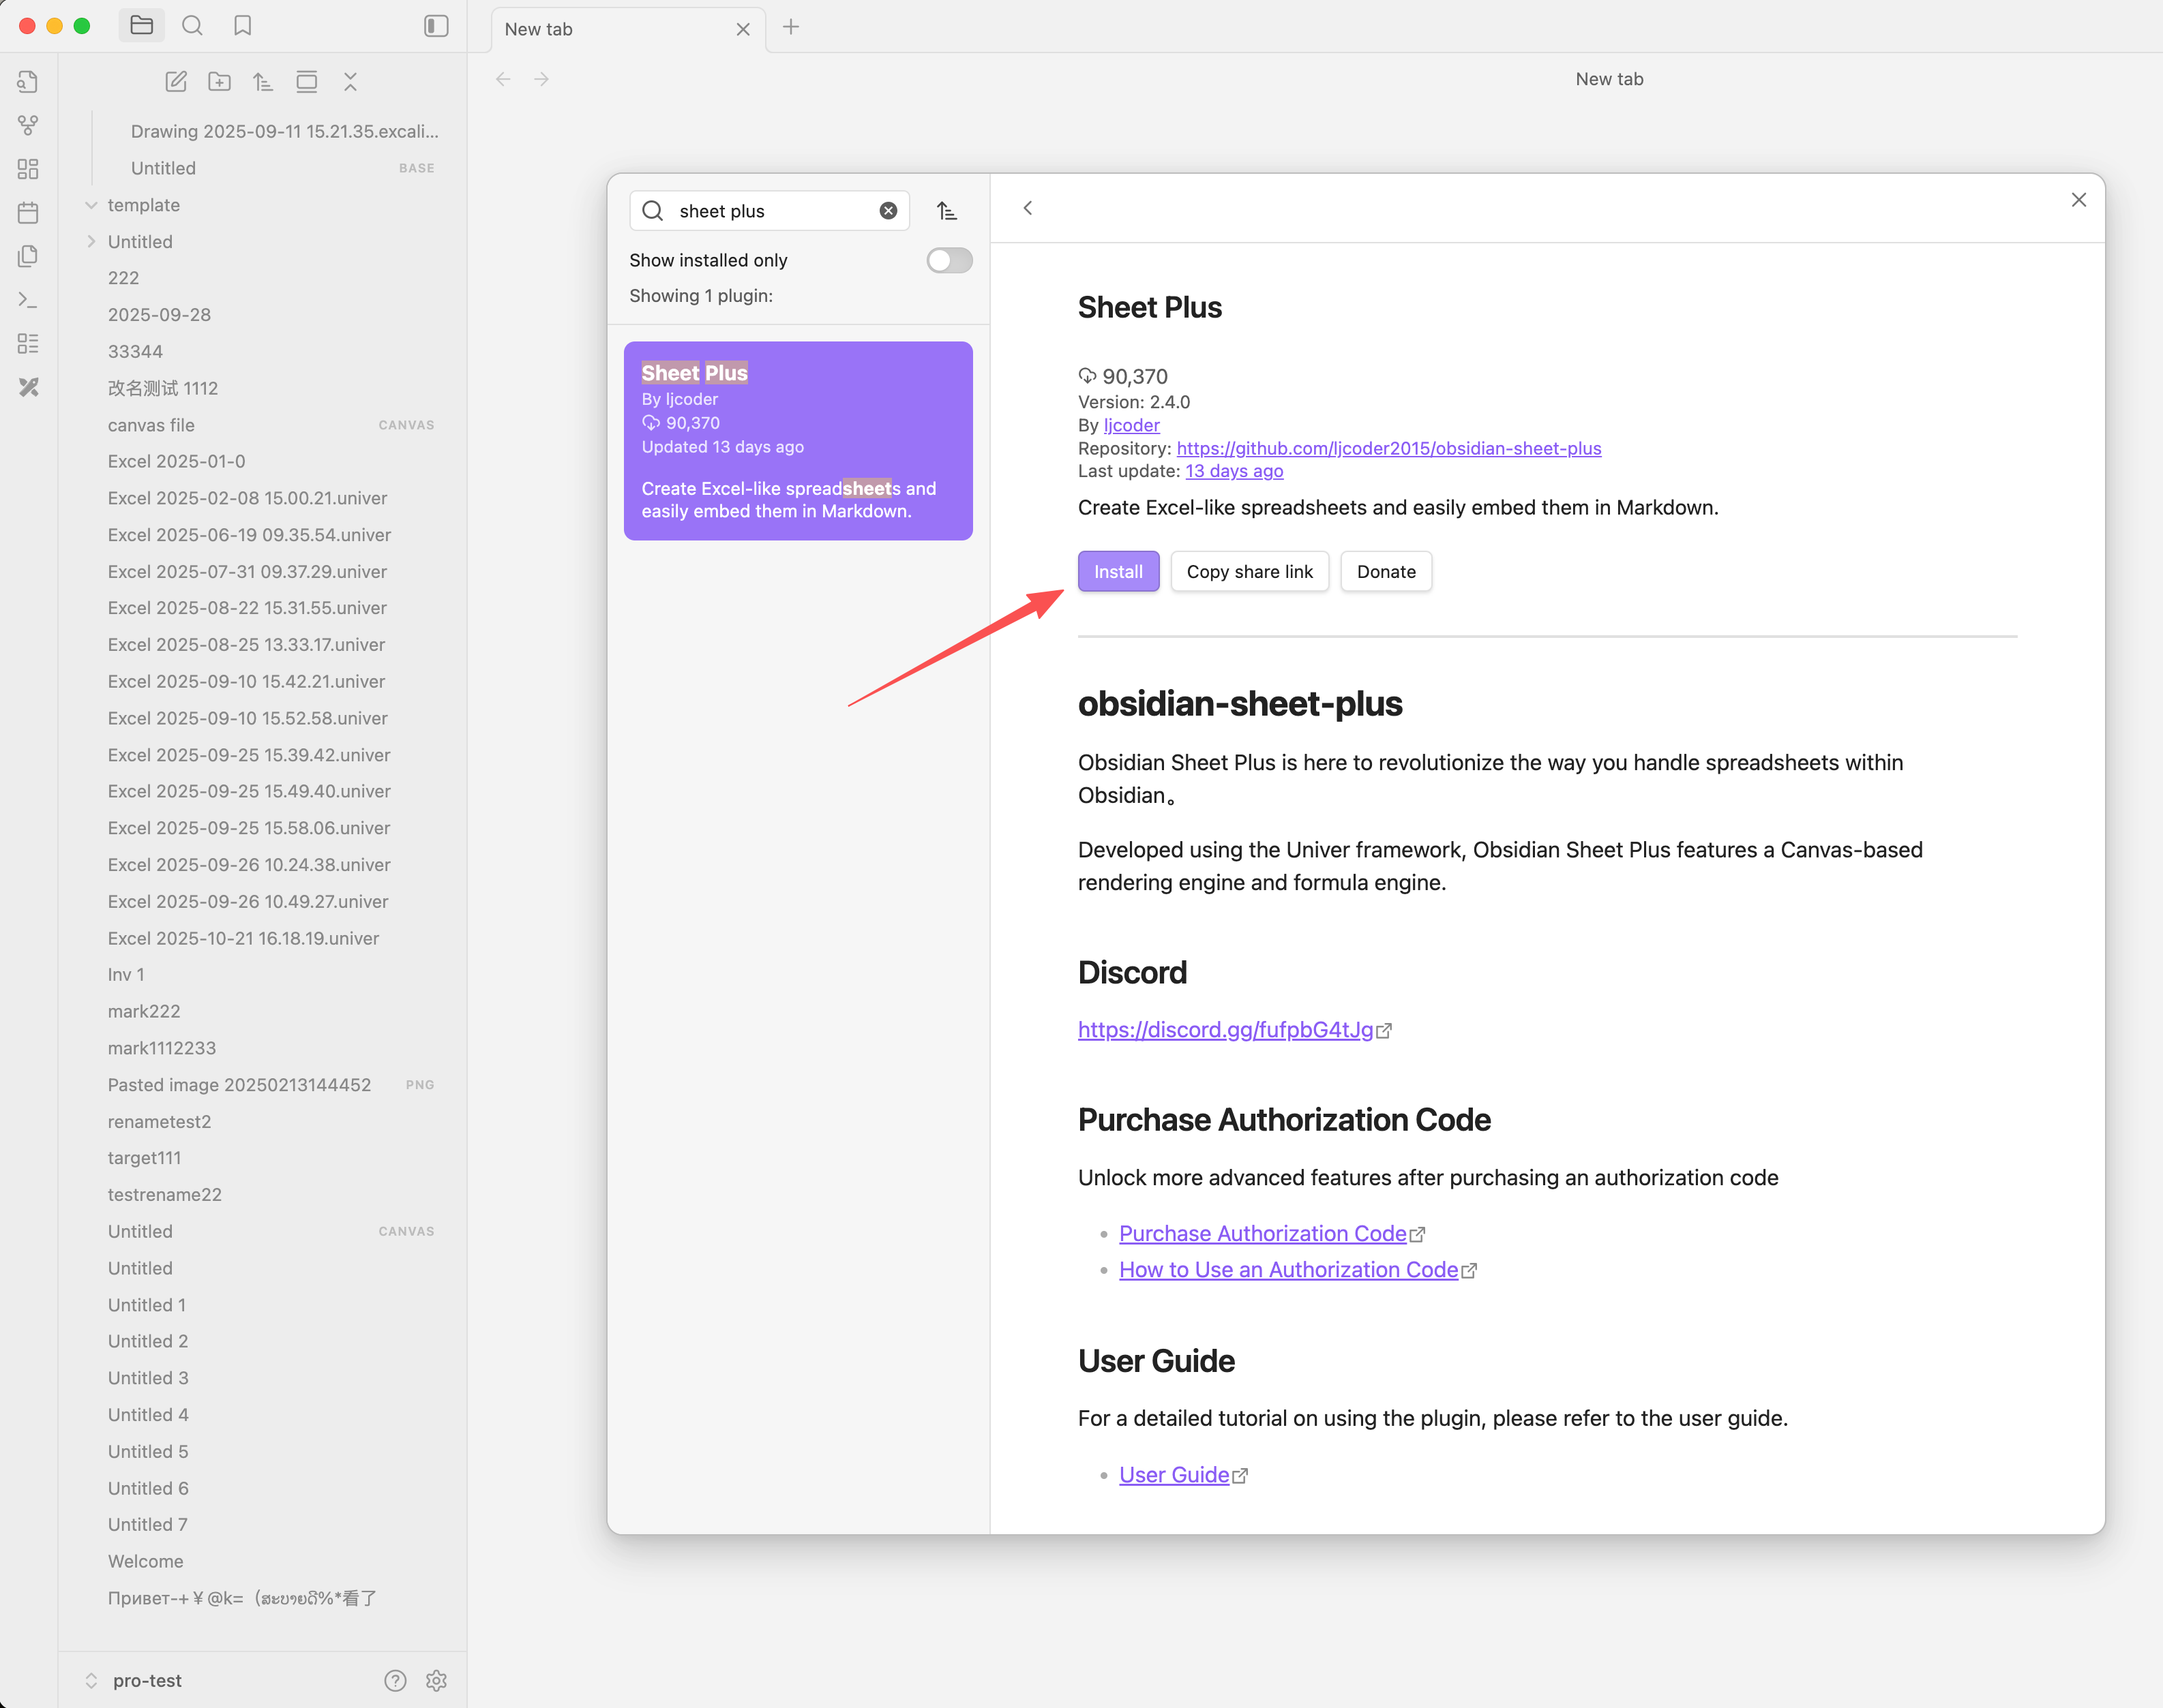The width and height of the screenshot is (2163, 1708).
Task: Open the vault search icon
Action: click(192, 26)
